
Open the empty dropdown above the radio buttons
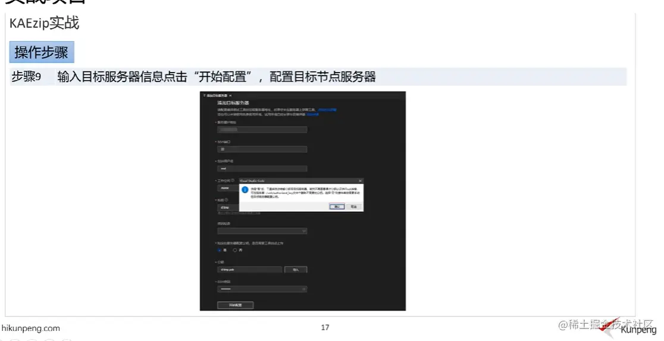262,231
